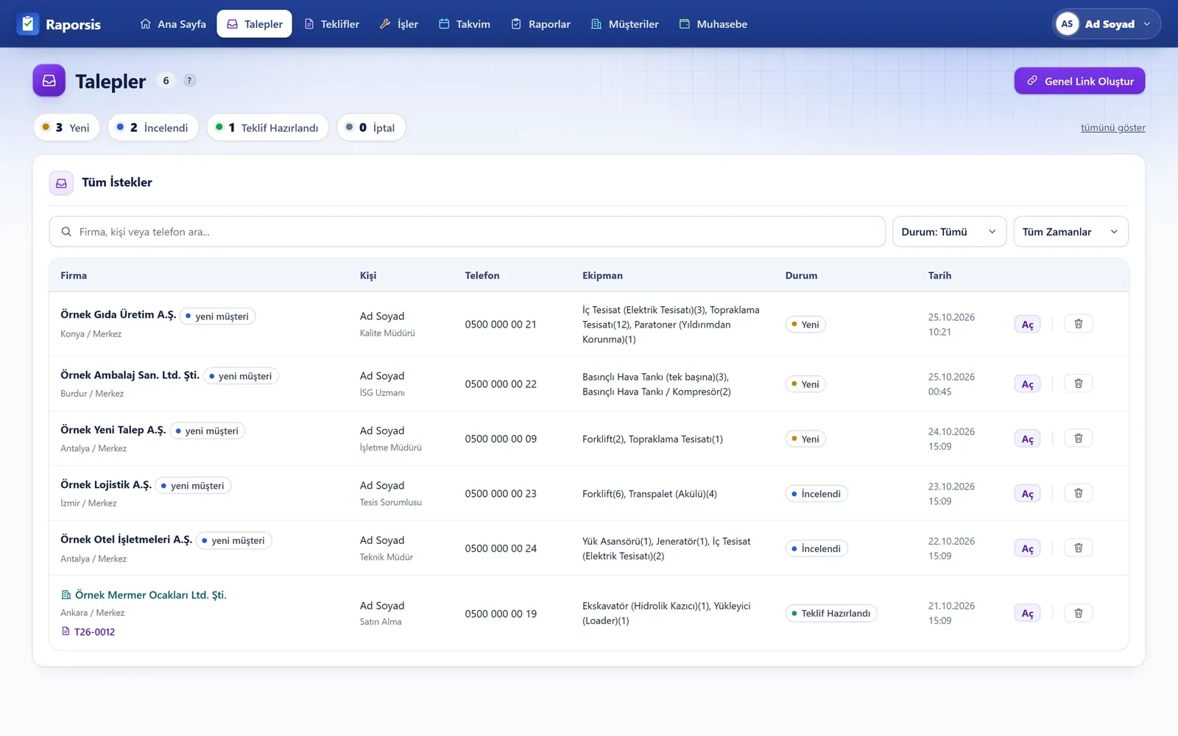Click the Tüm İstekler section icon
The height and width of the screenshot is (736, 1178).
tap(61, 183)
